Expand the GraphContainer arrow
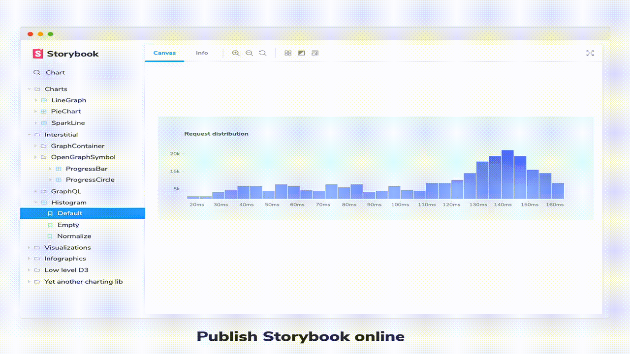Viewport: 630px width, 354px height. pos(36,146)
